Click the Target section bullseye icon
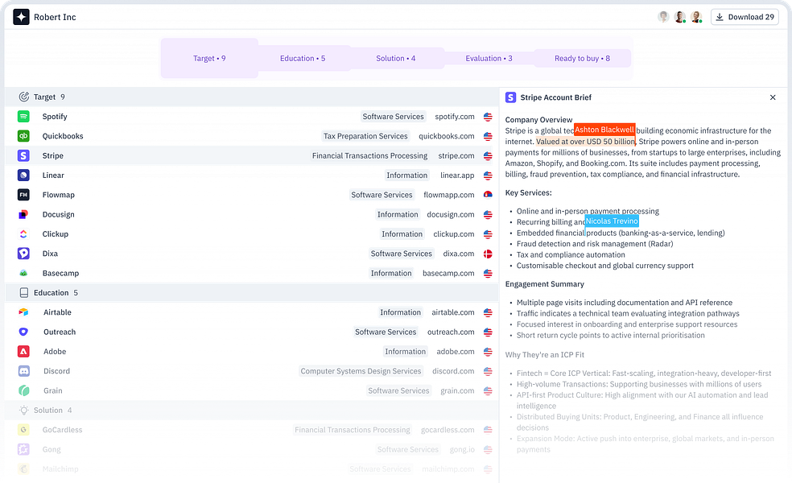Viewport: 792px width, 483px height. click(x=23, y=97)
